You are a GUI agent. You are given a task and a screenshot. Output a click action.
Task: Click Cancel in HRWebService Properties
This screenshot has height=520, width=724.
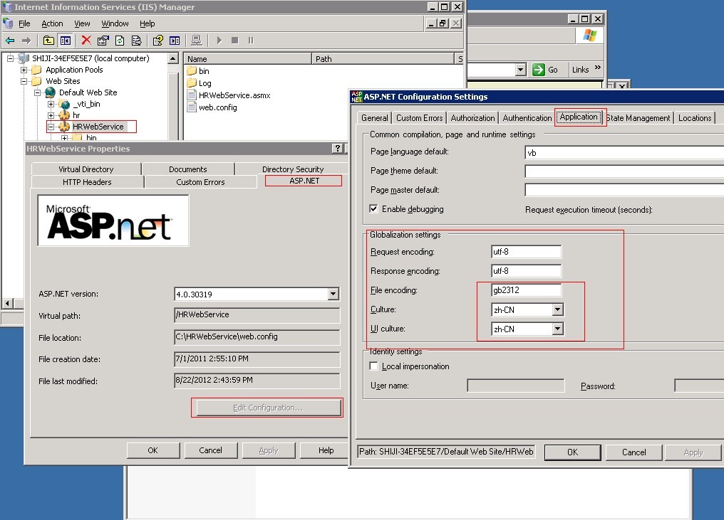coord(210,450)
